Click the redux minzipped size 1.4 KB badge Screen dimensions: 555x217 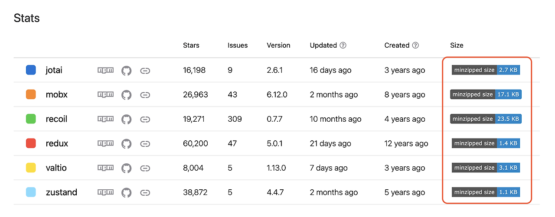coord(486,143)
